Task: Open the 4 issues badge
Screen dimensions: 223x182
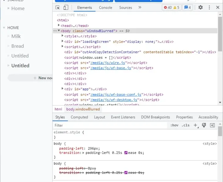Action: (187, 7)
